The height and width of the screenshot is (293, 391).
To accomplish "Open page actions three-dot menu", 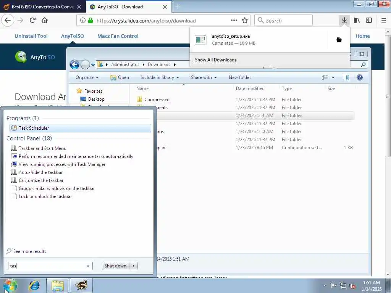I will click(x=234, y=20).
